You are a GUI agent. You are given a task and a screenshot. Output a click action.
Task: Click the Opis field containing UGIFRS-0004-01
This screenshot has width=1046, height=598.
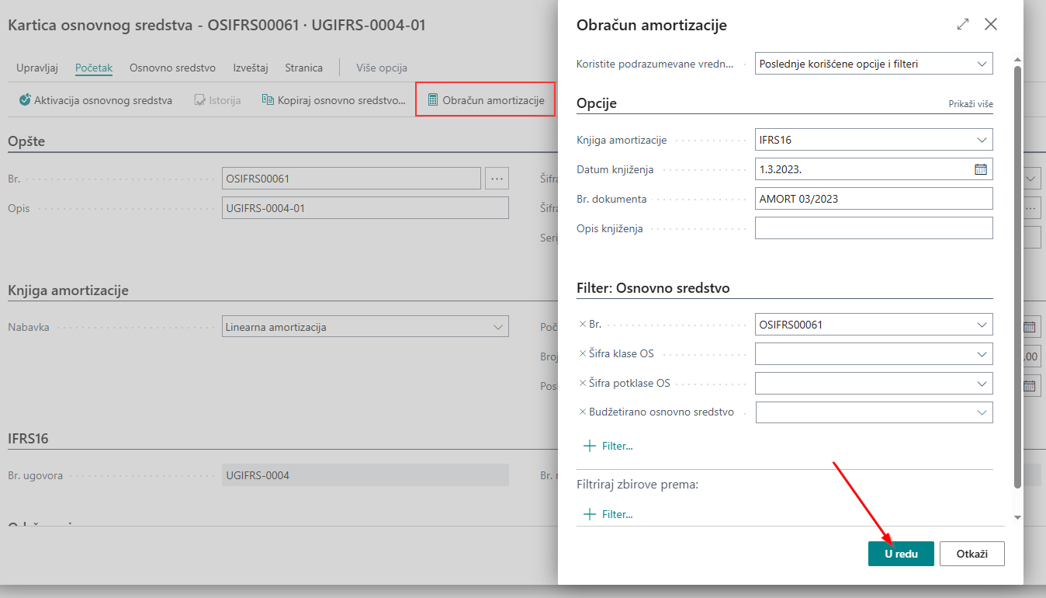(x=365, y=208)
